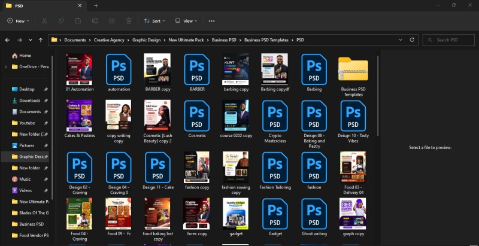Select the gadget flyer thumbnail
This screenshot has height=246, width=479.
coord(235,214)
